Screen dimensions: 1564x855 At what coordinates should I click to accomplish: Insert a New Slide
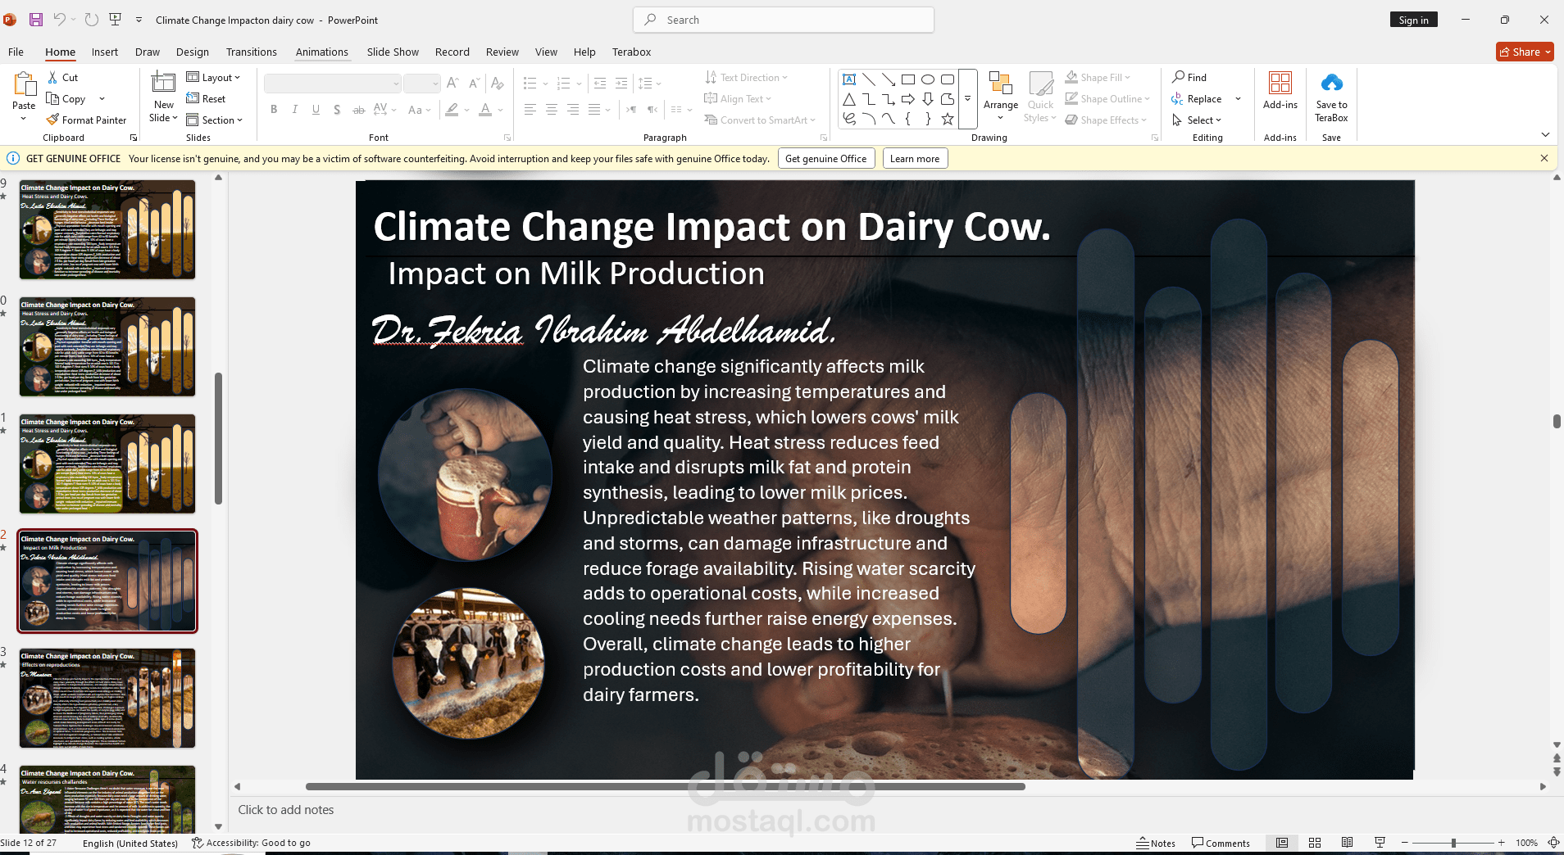(164, 97)
